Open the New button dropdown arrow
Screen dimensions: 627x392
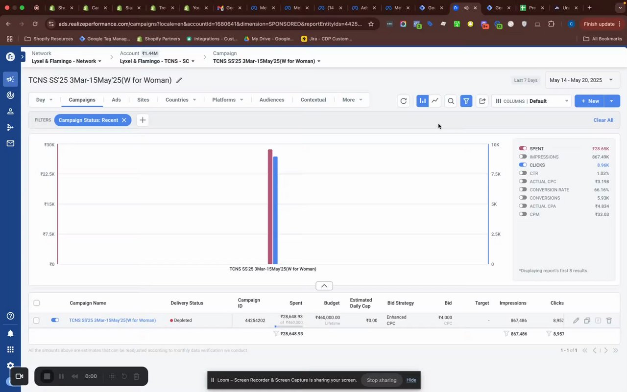click(612, 101)
